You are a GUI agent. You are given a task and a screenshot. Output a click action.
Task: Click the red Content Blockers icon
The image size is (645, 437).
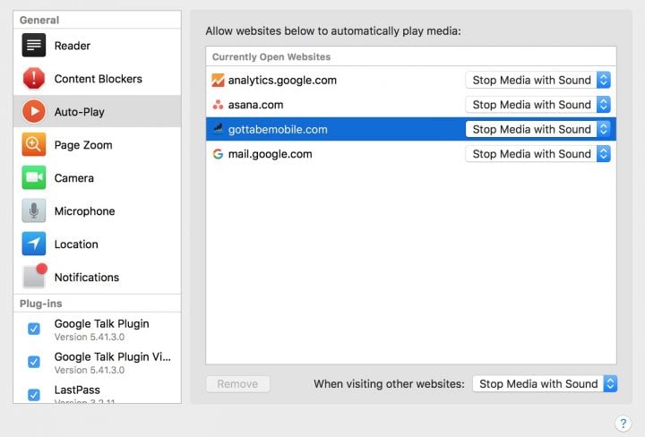(34, 78)
